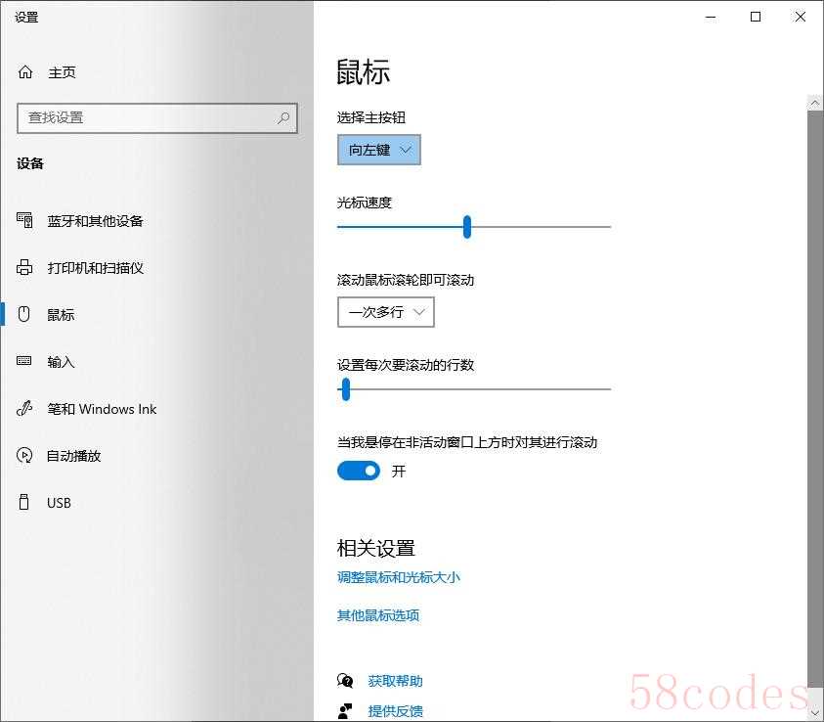
Task: Maximize the 设置 window
Action: pos(756,17)
